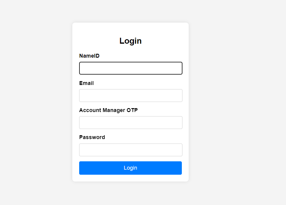Select the Account Manager OTP field
Image resolution: width=286 pixels, height=205 pixels.
point(131,122)
